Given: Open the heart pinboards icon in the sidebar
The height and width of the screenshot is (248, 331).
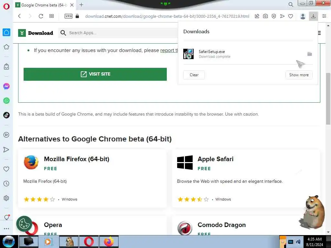Looking at the screenshot, I should pyautogui.click(x=6, y=169).
